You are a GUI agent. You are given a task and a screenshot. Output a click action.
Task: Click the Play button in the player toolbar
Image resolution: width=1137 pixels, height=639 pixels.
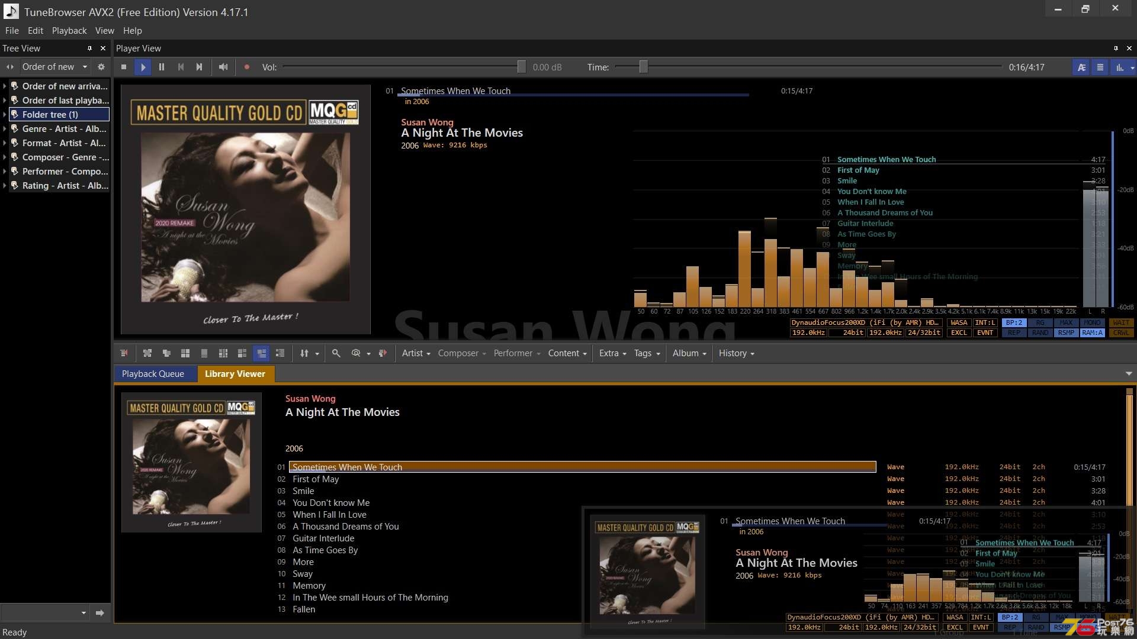[143, 67]
